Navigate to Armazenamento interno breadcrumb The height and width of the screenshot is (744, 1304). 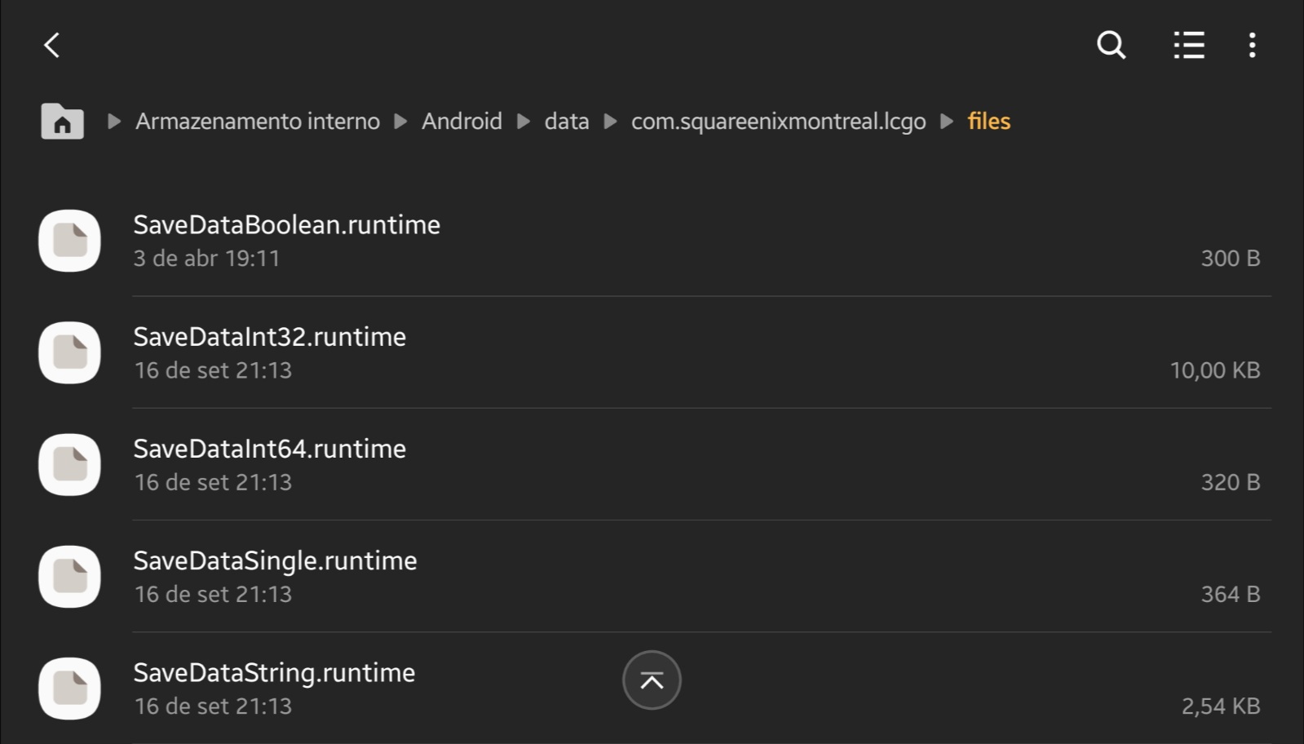click(x=257, y=122)
